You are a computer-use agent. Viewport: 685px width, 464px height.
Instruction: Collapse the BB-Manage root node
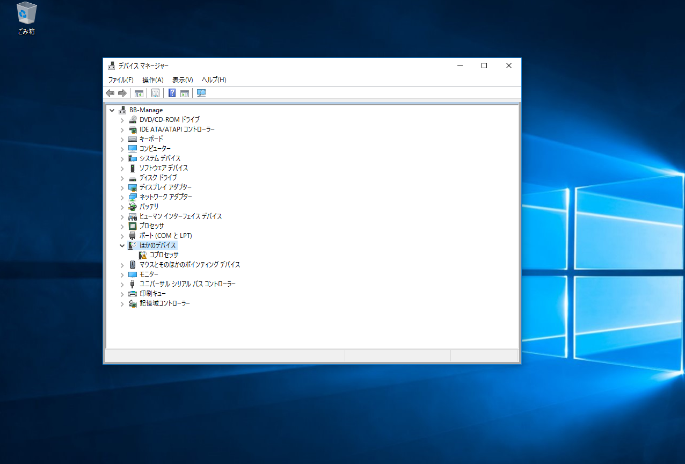click(x=112, y=110)
